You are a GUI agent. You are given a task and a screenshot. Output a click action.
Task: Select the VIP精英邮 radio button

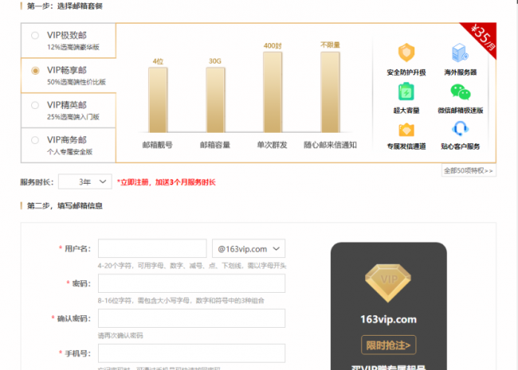coord(35,105)
